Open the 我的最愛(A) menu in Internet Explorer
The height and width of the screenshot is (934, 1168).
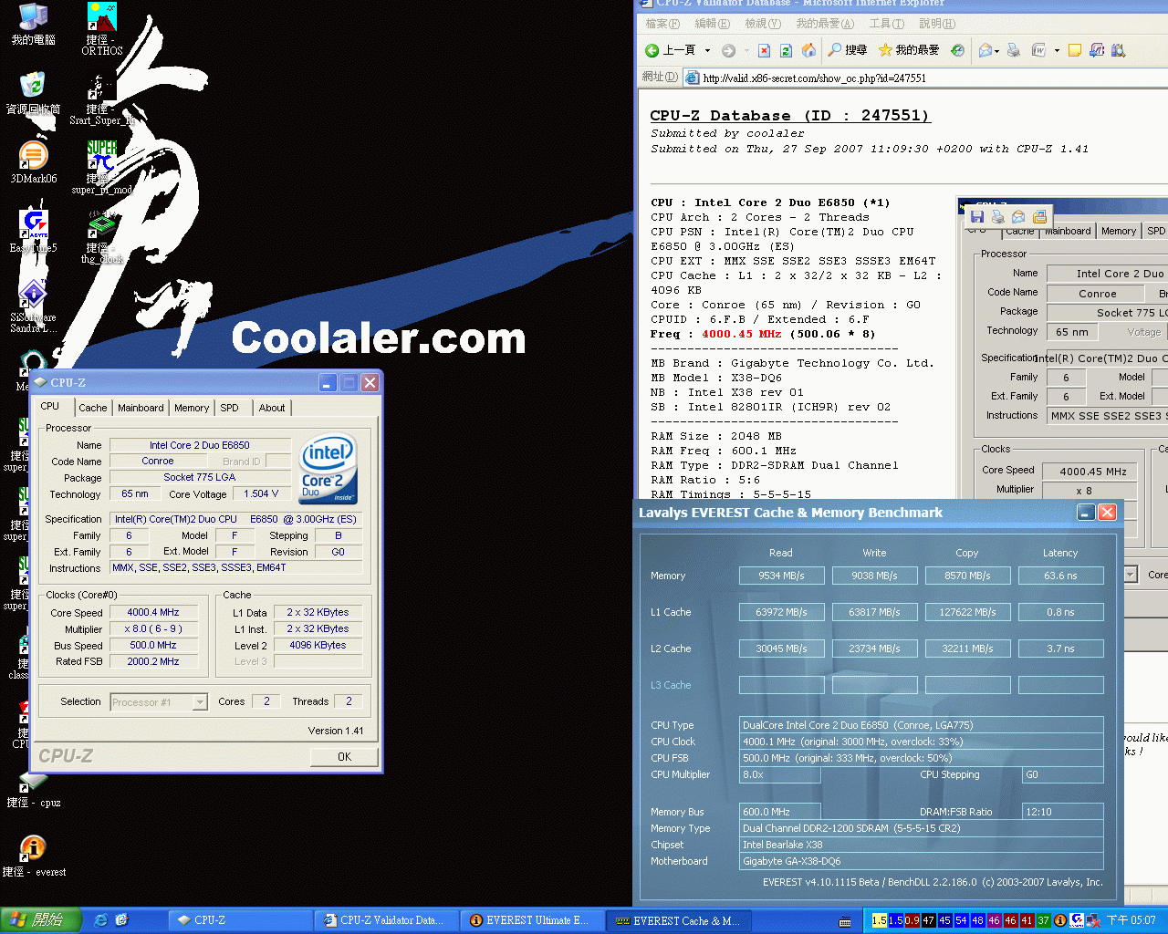(826, 24)
